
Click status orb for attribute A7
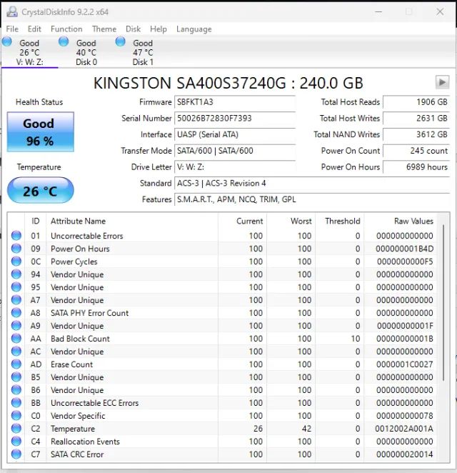16,300
